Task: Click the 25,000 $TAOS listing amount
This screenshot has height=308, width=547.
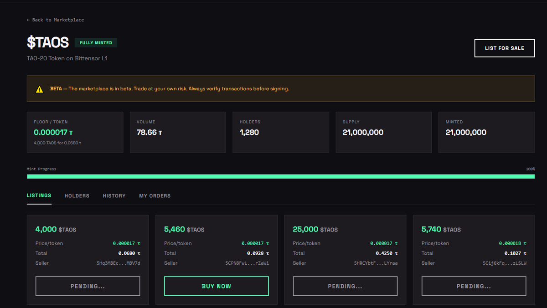Action: [315, 230]
